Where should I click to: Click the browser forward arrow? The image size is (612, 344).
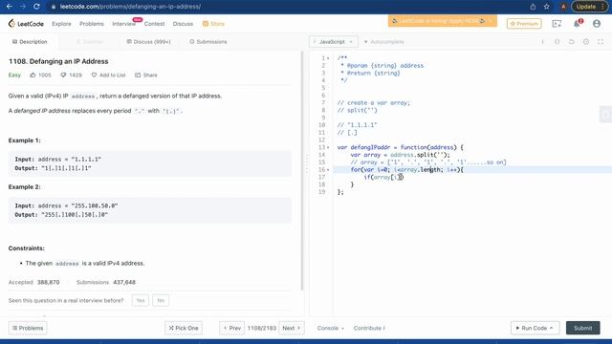[23, 7]
